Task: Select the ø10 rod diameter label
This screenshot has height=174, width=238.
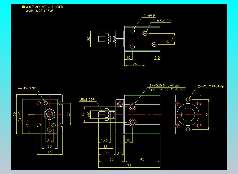Action: tap(89, 115)
